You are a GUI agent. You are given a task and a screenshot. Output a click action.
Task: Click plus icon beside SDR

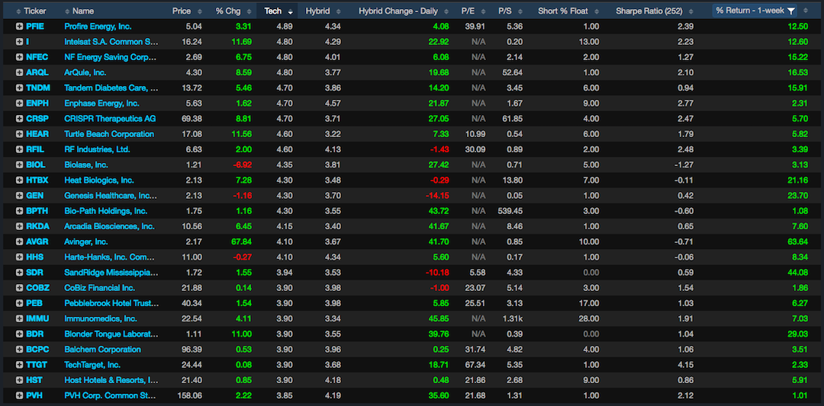pyautogui.click(x=19, y=272)
